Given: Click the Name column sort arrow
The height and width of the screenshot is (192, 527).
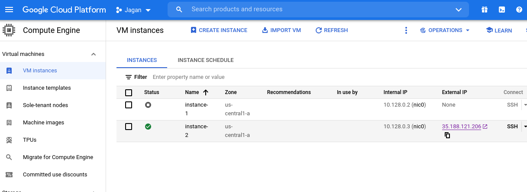Looking at the screenshot, I should [x=206, y=92].
